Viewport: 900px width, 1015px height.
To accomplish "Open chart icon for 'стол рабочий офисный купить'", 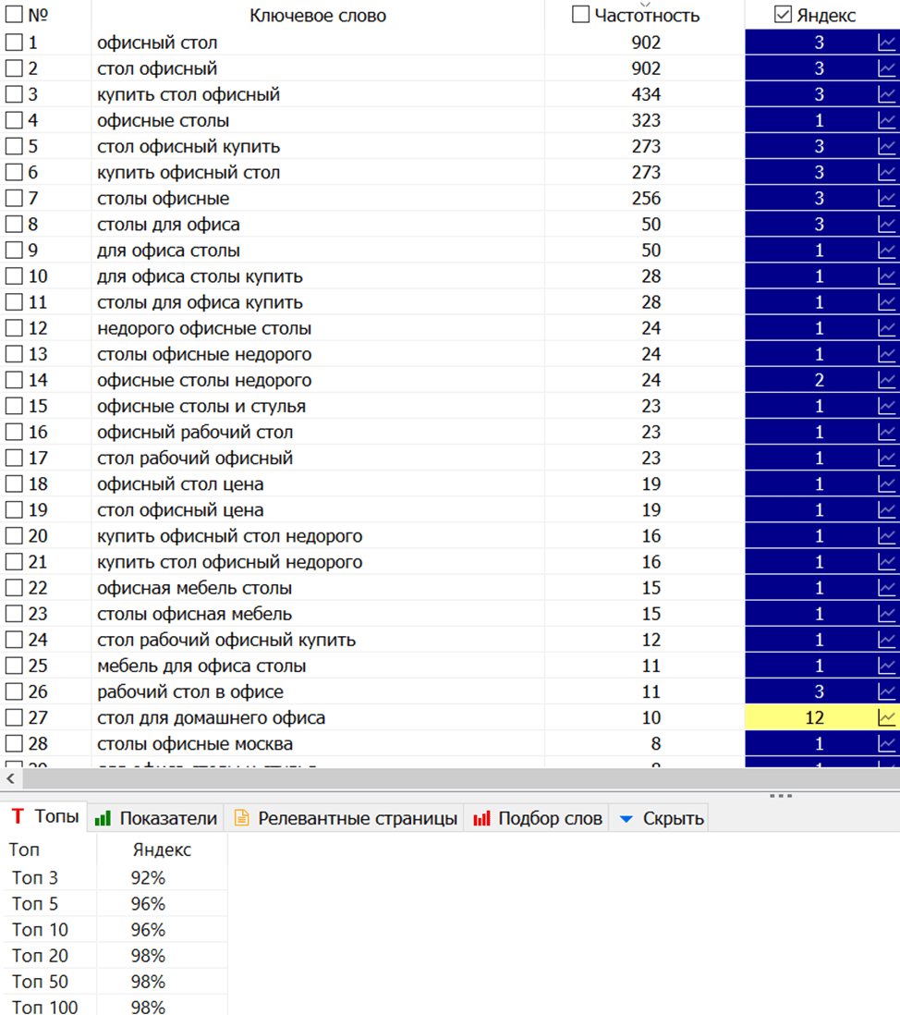I will tap(886, 640).
